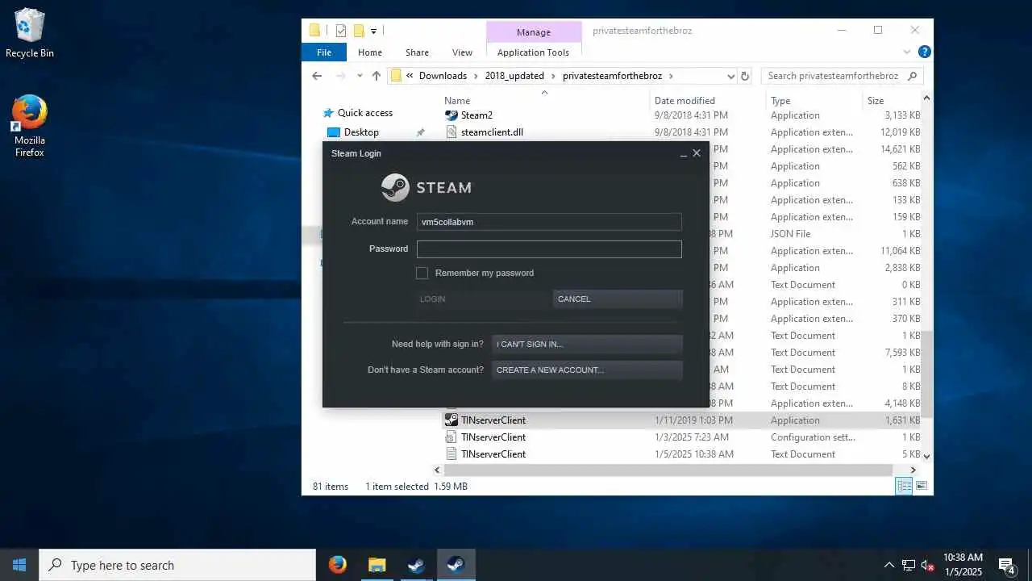Open the Mozilla Firefox desktop shortcut
Viewport: 1032px width, 581px height.
tap(30, 125)
